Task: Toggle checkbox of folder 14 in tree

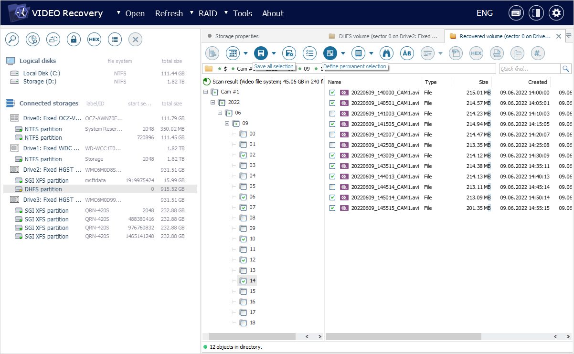Action: (244, 281)
